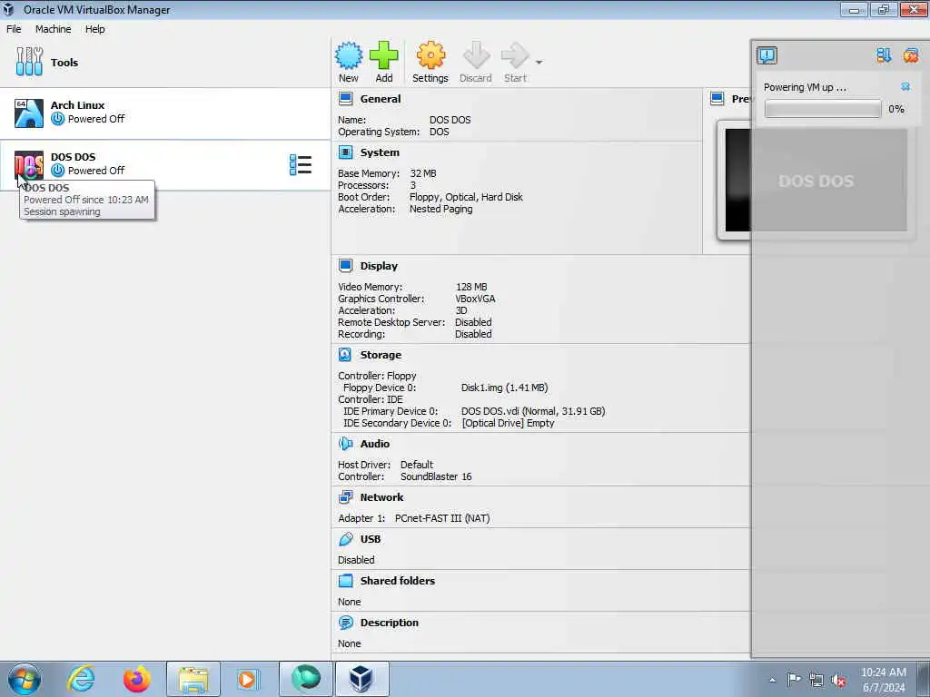This screenshot has width=930, height=697.
Task: Open the Machine menu
Action: click(53, 29)
